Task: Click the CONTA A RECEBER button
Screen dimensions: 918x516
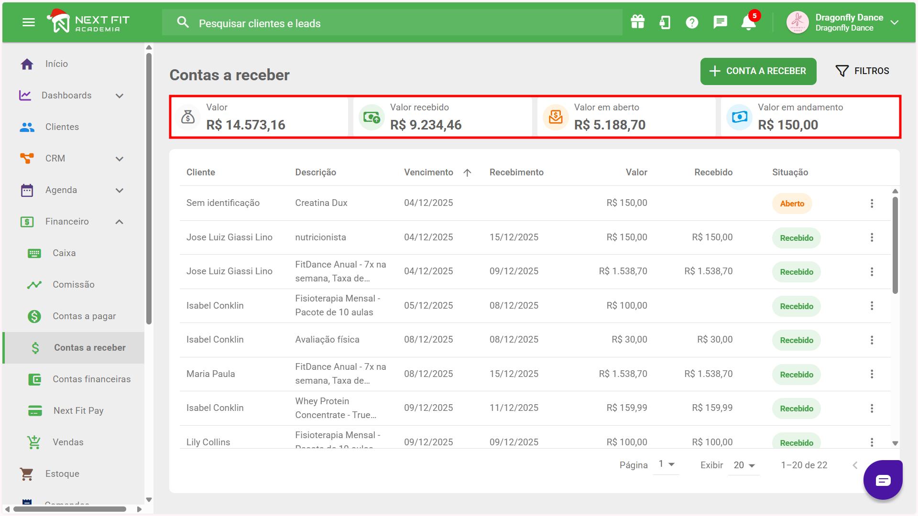Action: point(758,71)
